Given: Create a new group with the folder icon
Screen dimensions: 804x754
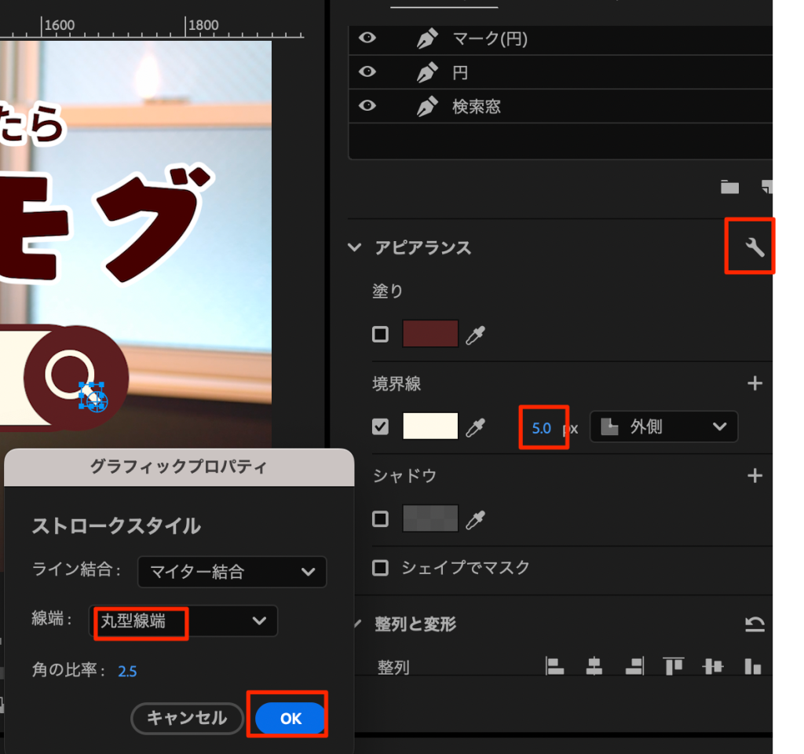Looking at the screenshot, I should pyautogui.click(x=730, y=186).
